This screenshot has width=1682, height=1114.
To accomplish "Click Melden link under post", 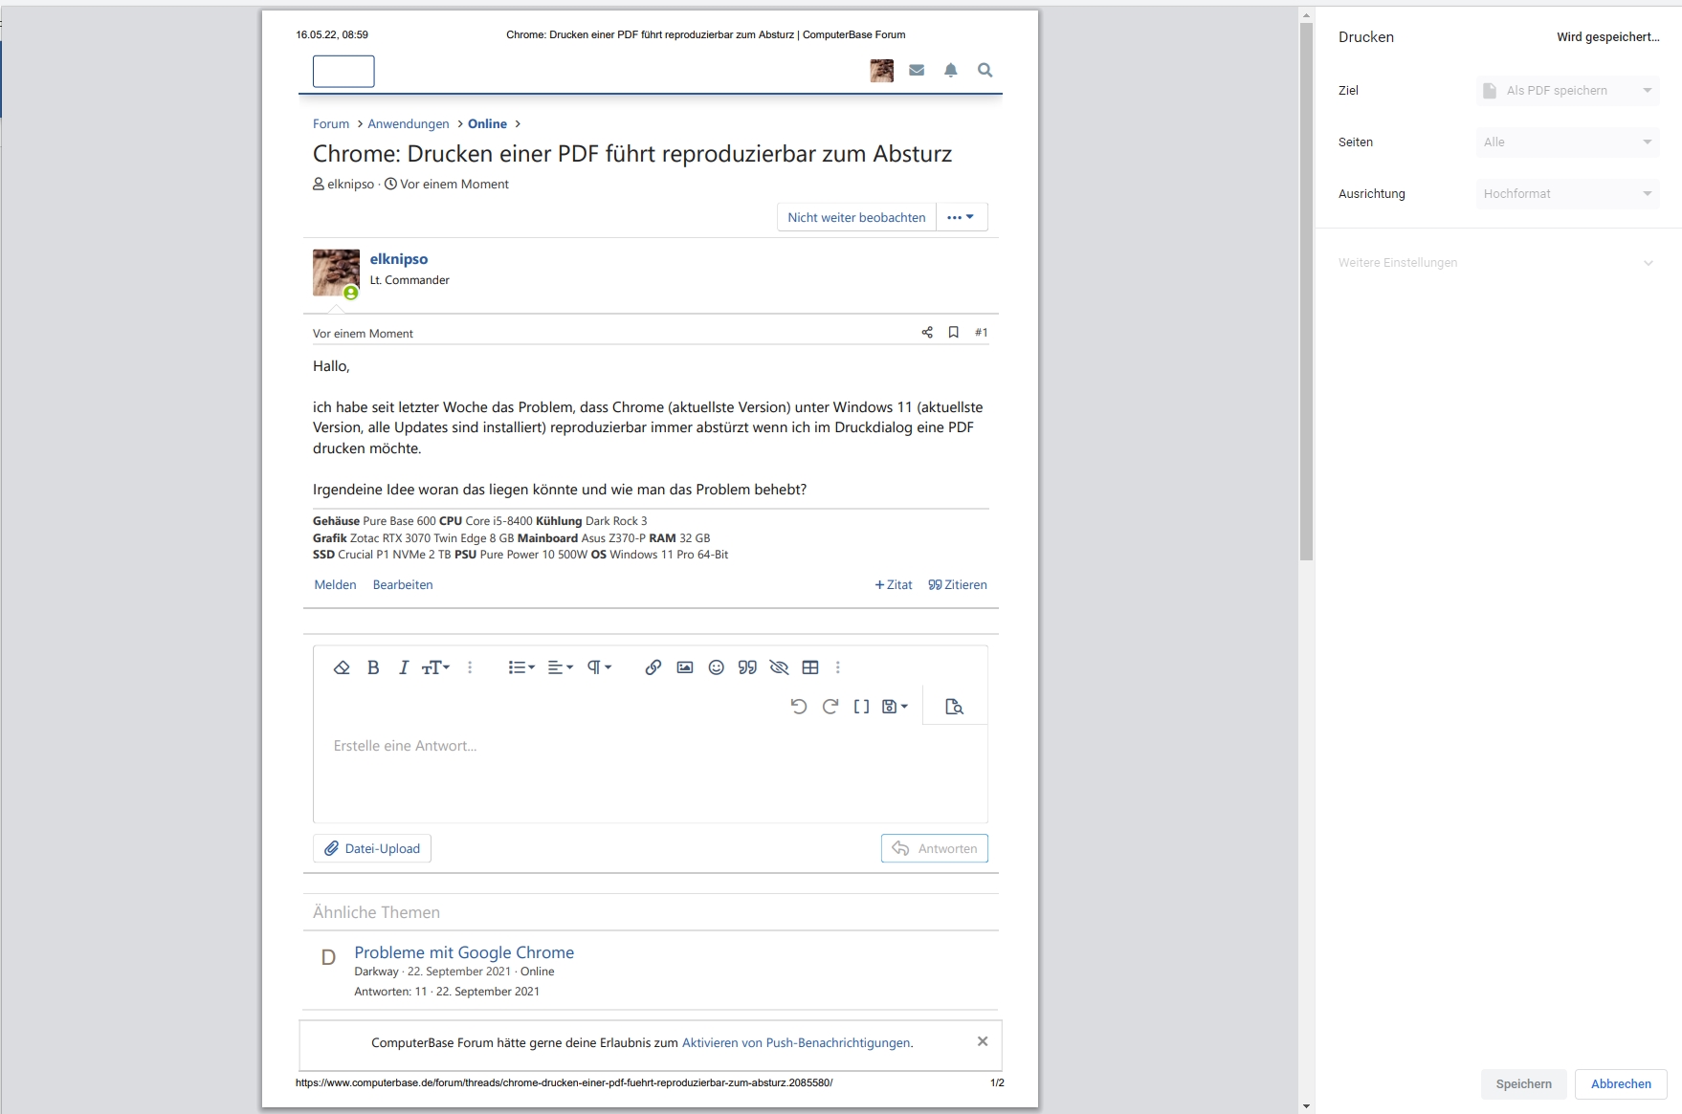I will (x=335, y=584).
